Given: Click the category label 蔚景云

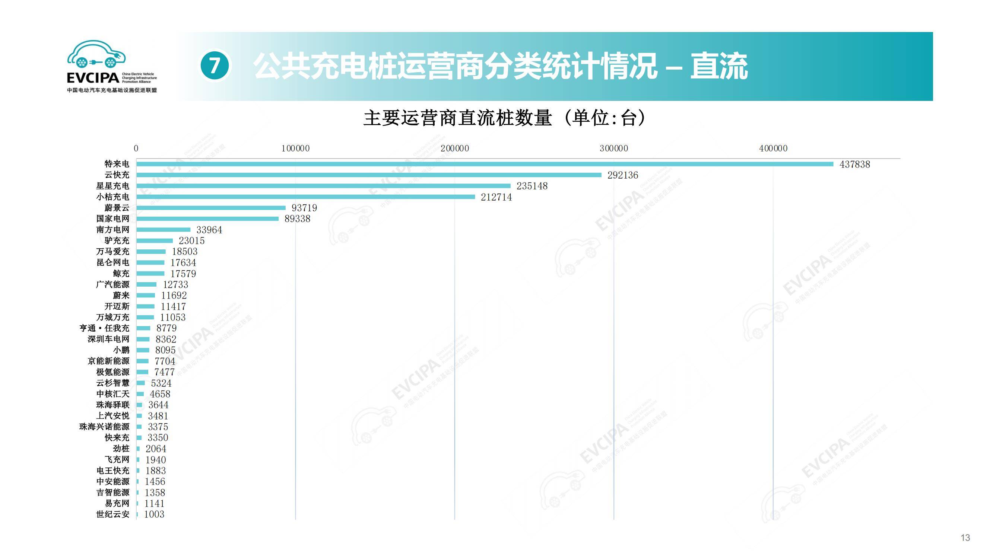Looking at the screenshot, I should pos(117,208).
